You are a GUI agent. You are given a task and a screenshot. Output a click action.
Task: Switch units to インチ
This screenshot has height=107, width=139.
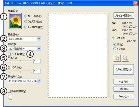click(115, 49)
